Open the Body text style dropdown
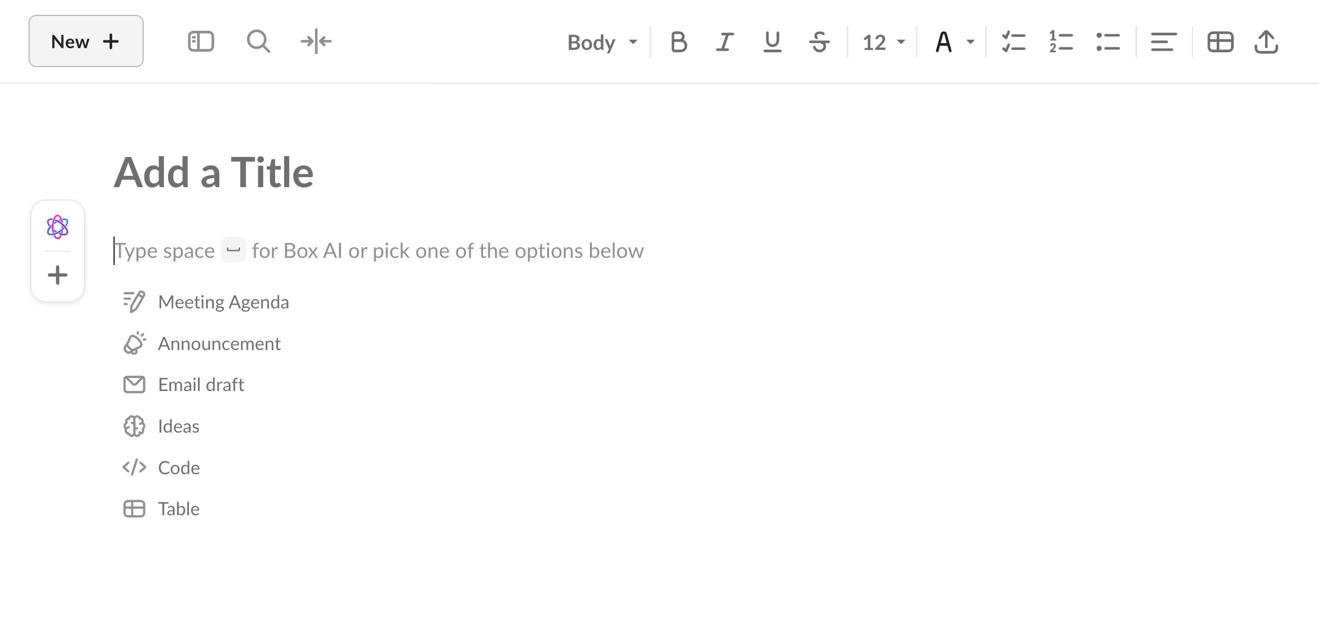1319x643 pixels. (x=602, y=42)
